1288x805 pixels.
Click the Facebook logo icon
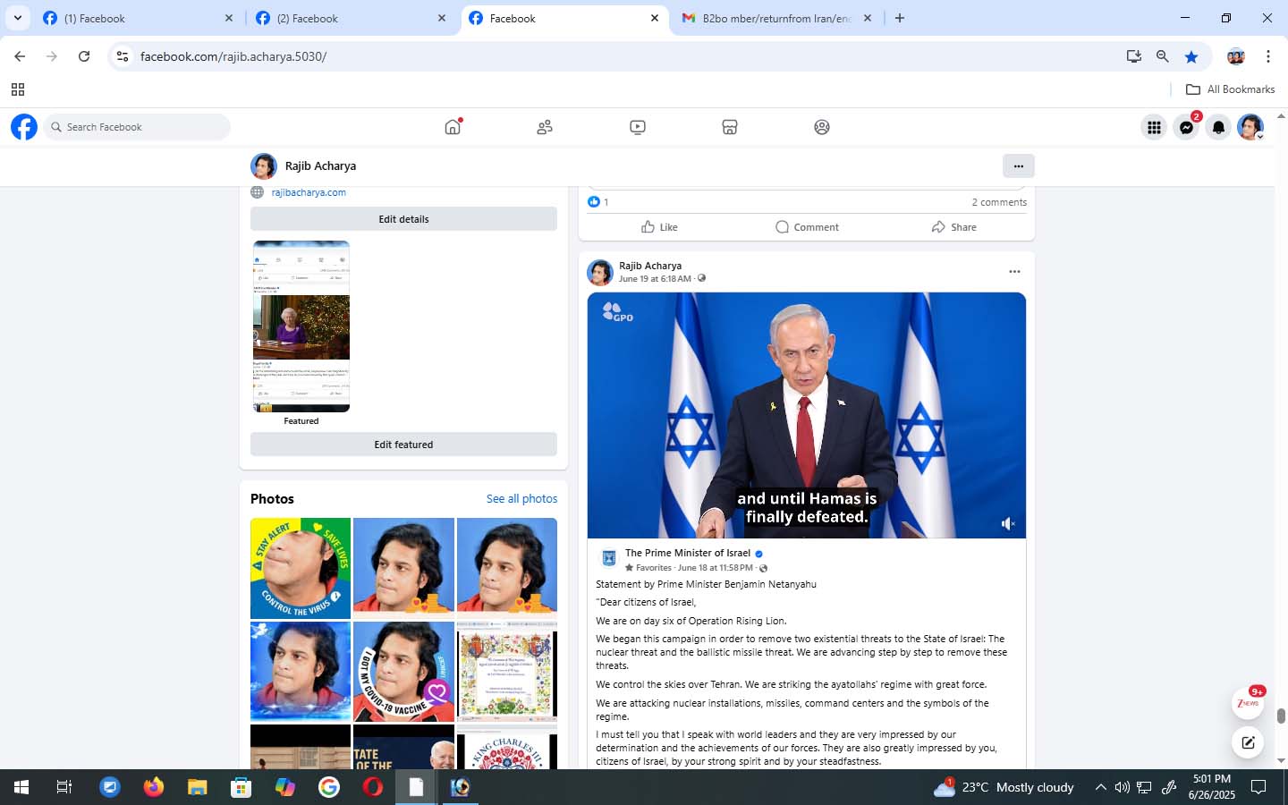click(x=24, y=127)
